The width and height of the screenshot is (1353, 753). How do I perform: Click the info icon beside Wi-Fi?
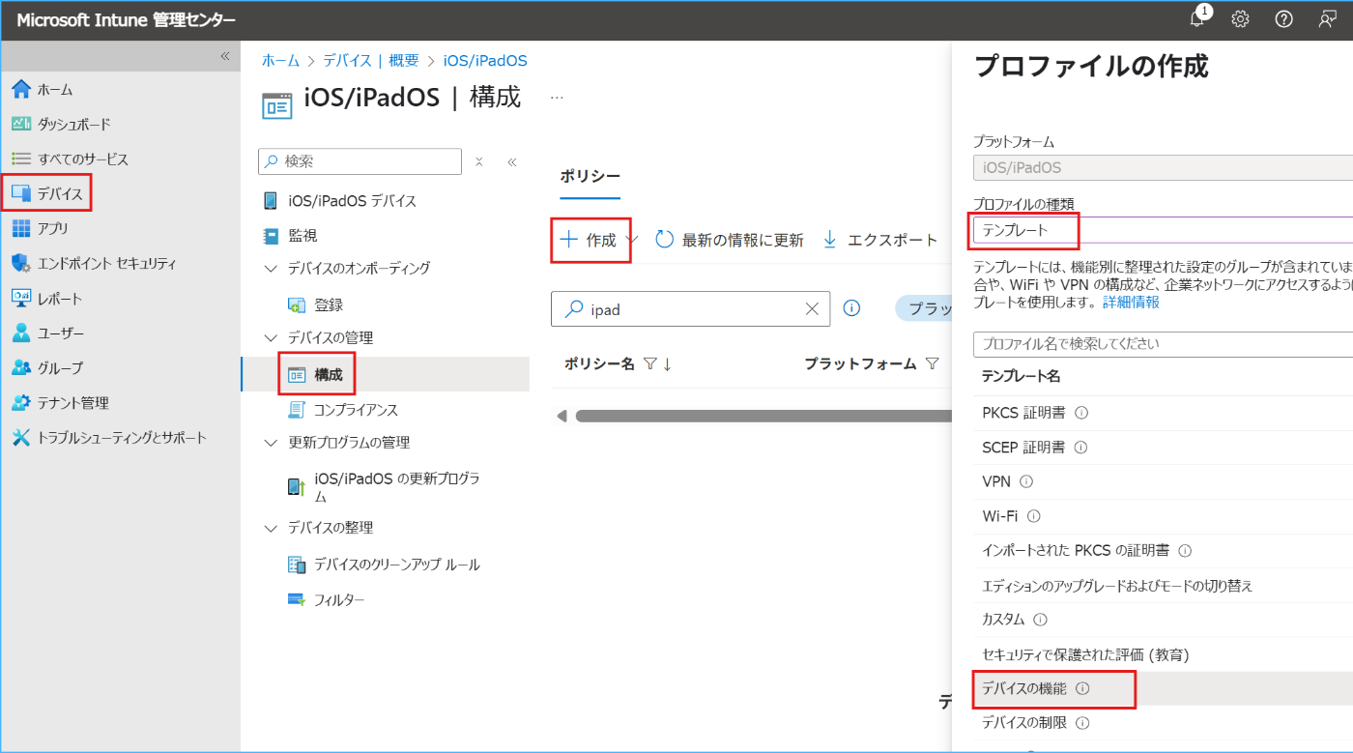pos(1034,516)
